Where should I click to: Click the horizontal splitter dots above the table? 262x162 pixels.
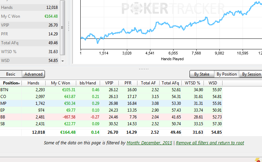pyautogui.click(x=144, y=69)
